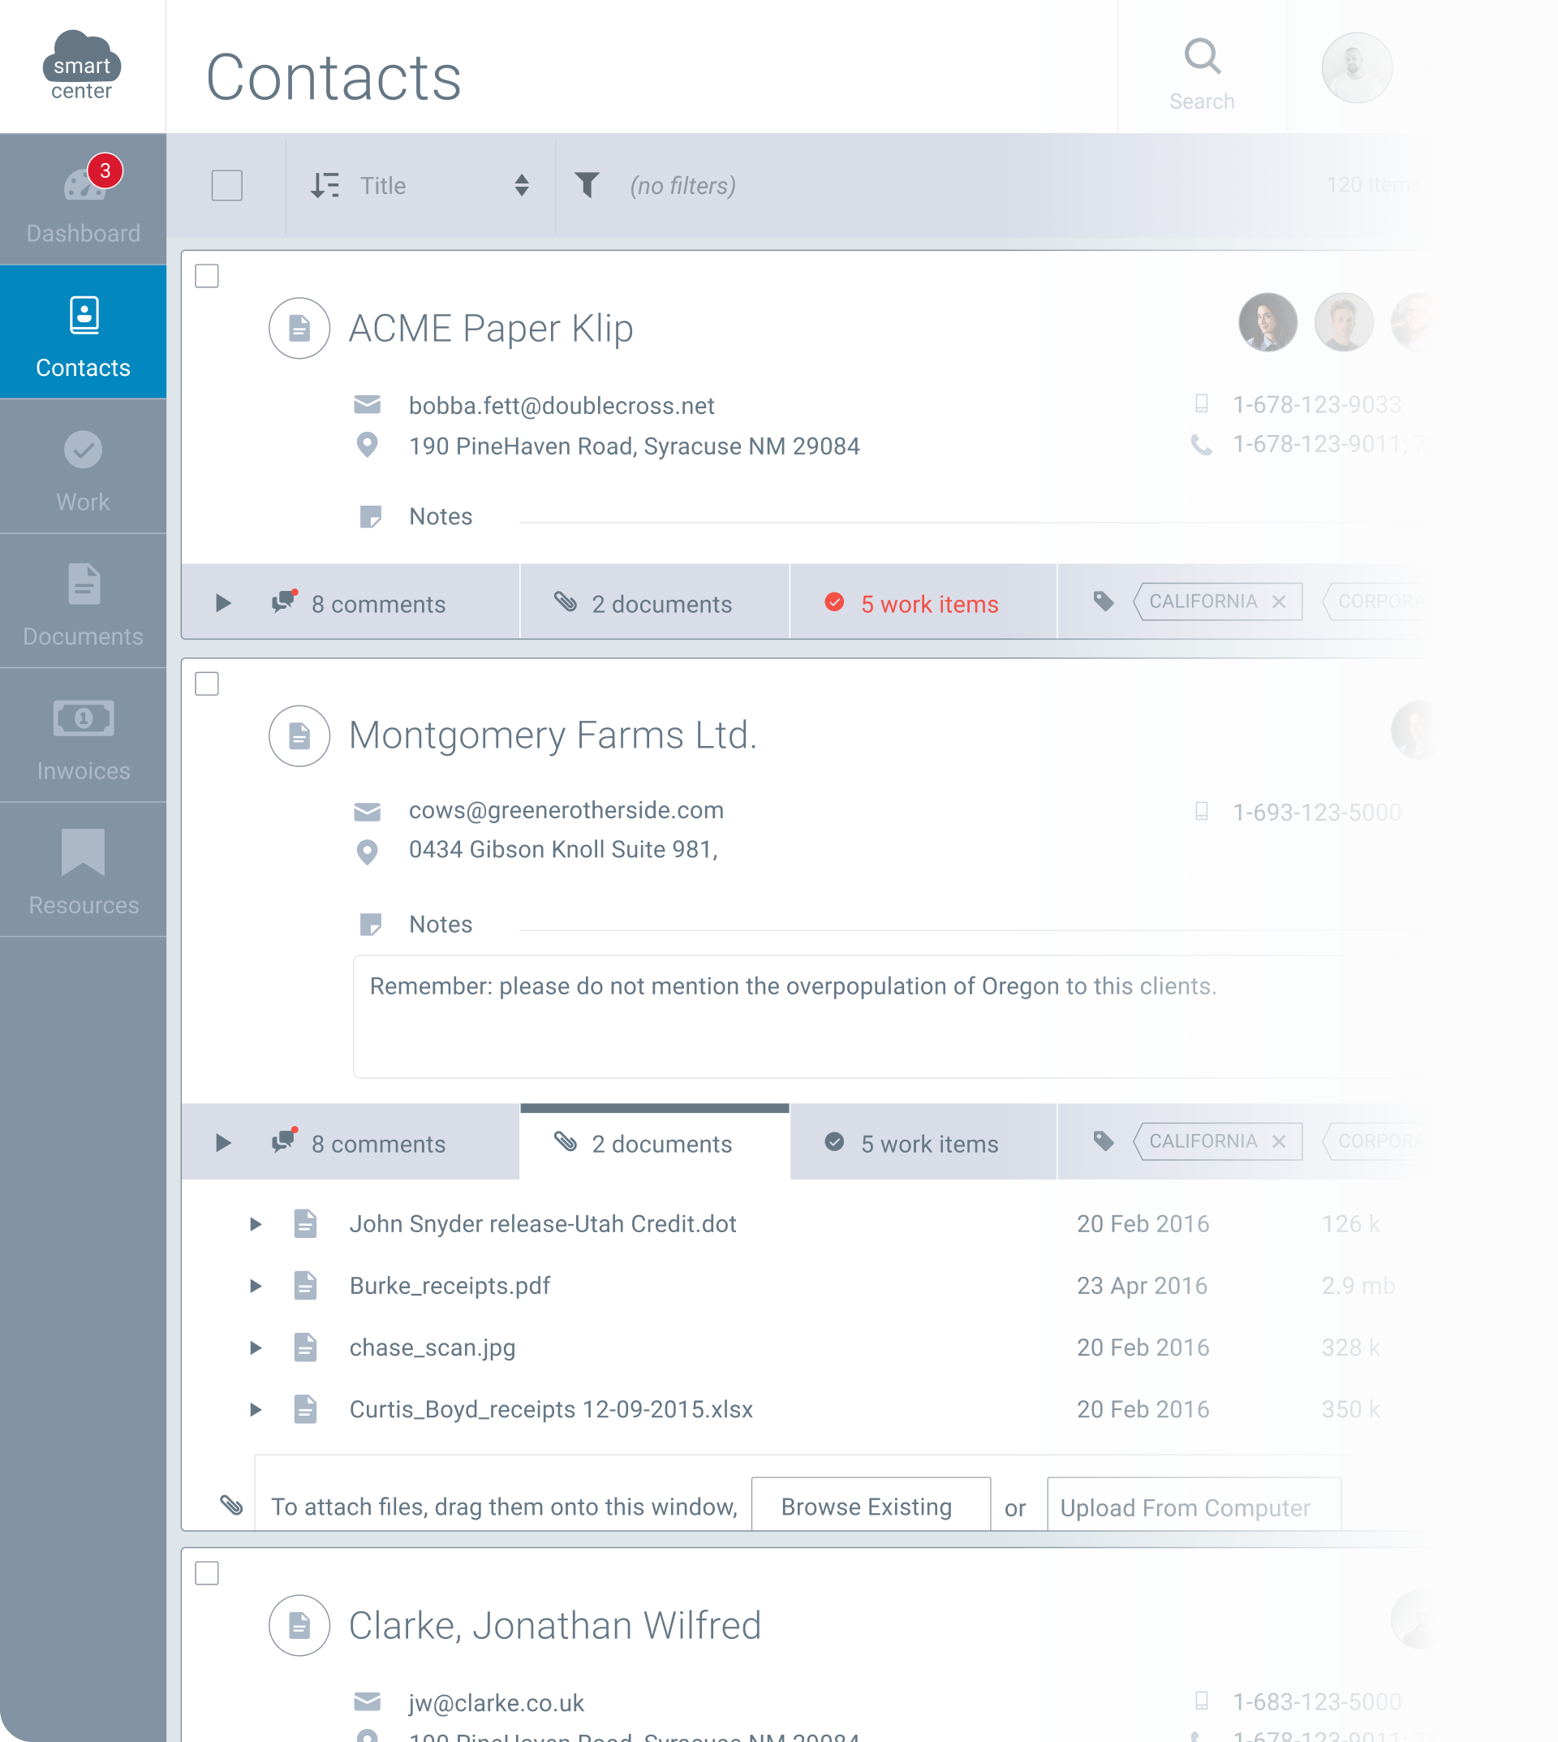The height and width of the screenshot is (1742, 1558).
Task: Expand the ACME Paper Klip details triangle
Action: click(222, 603)
